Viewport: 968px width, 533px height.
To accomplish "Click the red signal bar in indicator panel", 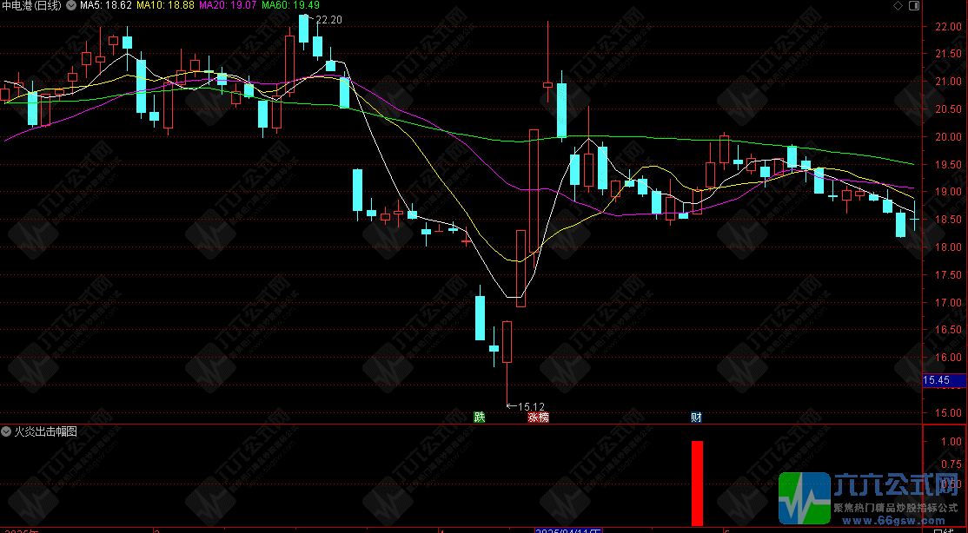I will (697, 483).
